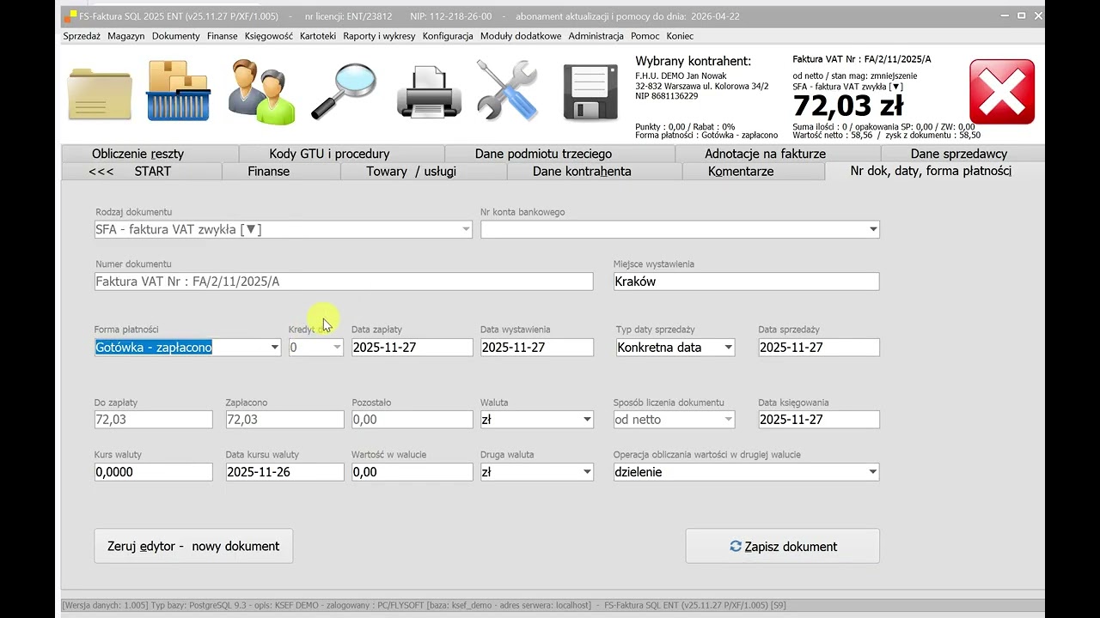Go to the <<< START tab
The image size is (1100, 618).
(142, 171)
